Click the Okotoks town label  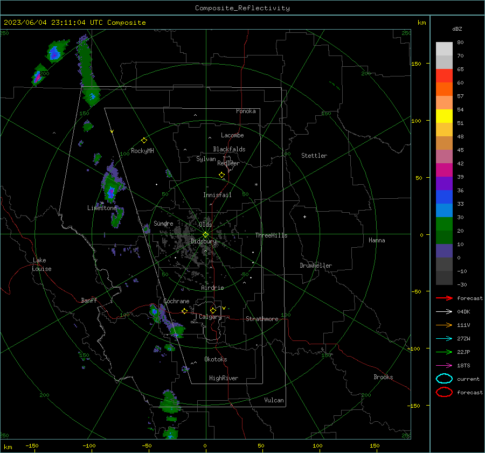pyautogui.click(x=216, y=359)
